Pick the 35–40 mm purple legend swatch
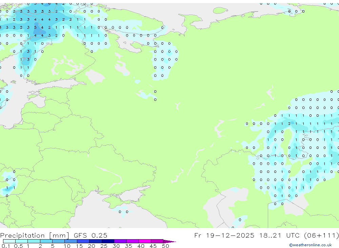The image size is (339, 248). (132, 241)
